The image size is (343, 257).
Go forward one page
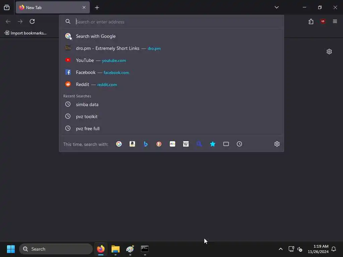(20, 21)
